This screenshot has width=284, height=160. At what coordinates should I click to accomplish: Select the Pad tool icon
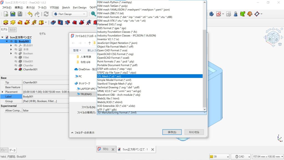coord(6,22)
